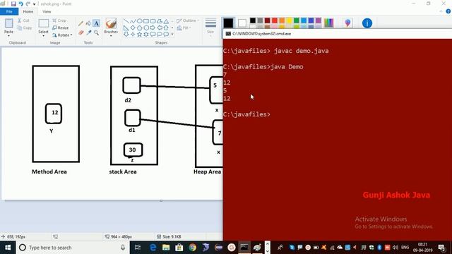
Task: Open the Action Center notifications icon
Action: click(441, 248)
